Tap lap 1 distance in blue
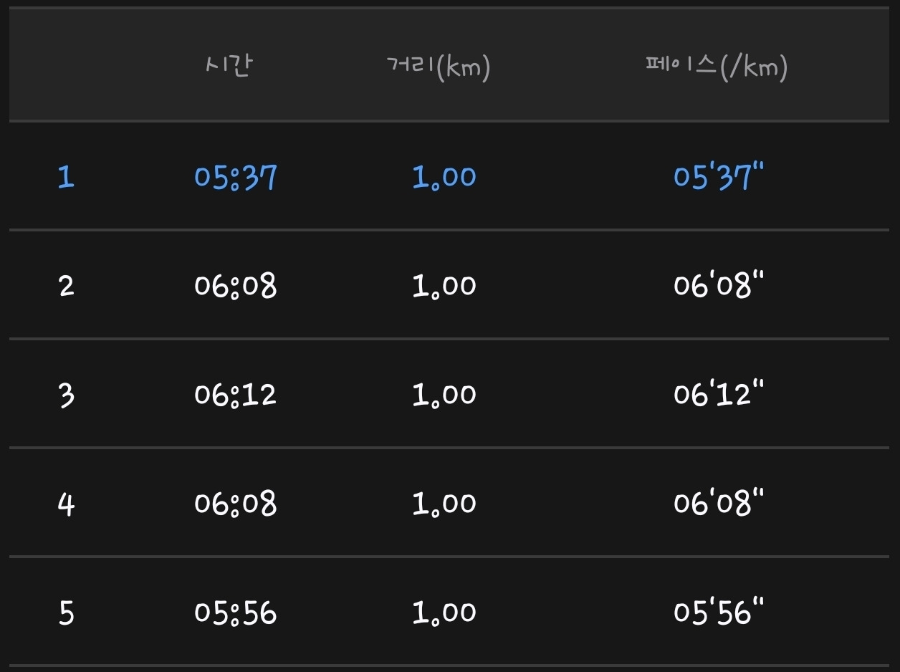The image size is (900, 672). [444, 176]
